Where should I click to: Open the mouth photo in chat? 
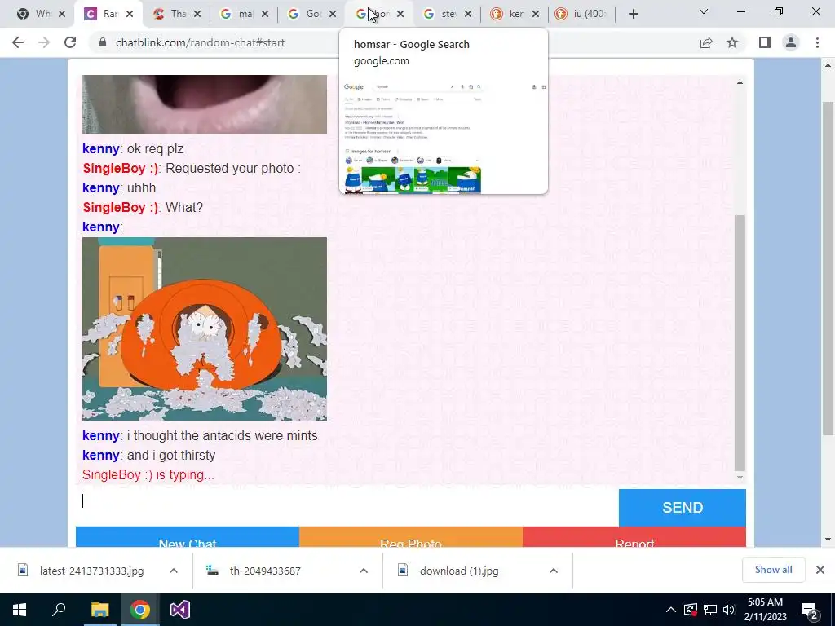point(205,104)
